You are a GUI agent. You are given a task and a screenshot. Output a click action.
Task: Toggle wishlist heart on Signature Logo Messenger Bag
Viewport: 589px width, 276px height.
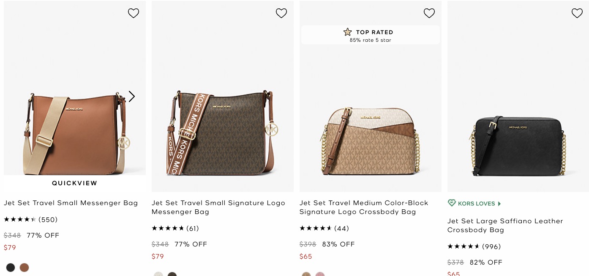pos(281,13)
